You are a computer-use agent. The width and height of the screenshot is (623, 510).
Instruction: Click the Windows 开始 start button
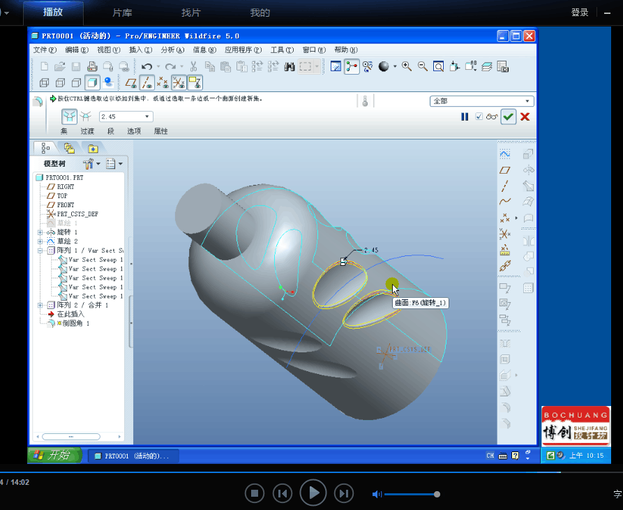tap(55, 455)
